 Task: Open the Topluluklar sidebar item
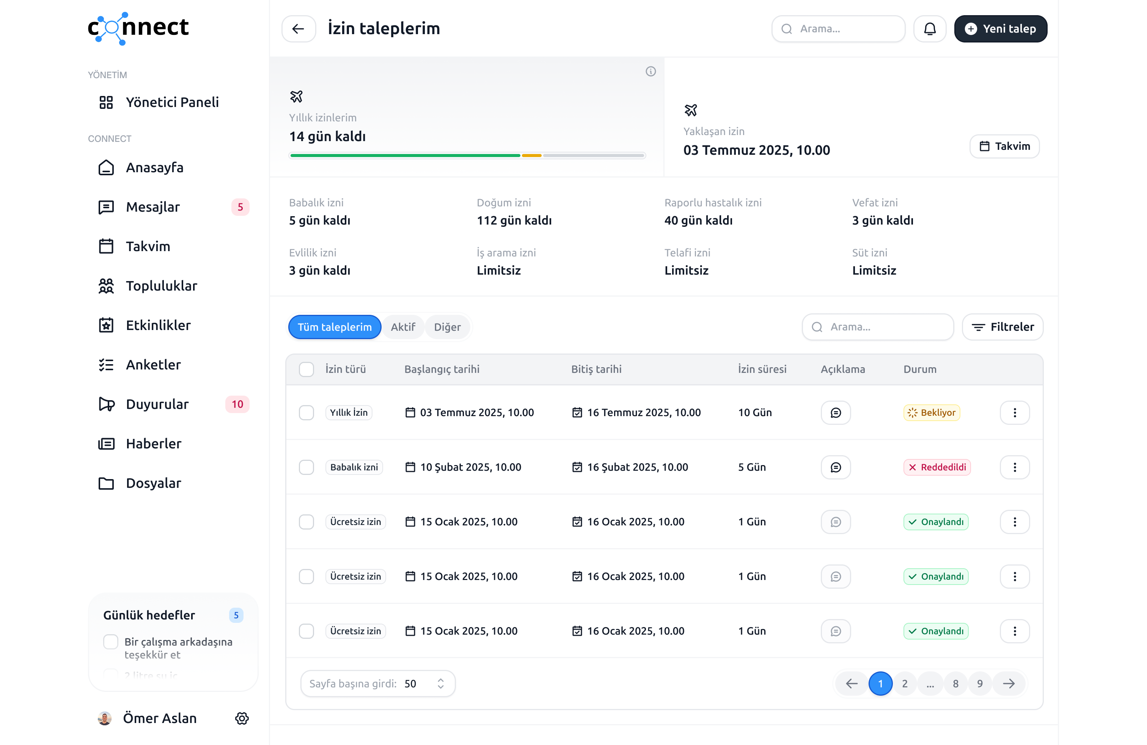[x=162, y=286]
